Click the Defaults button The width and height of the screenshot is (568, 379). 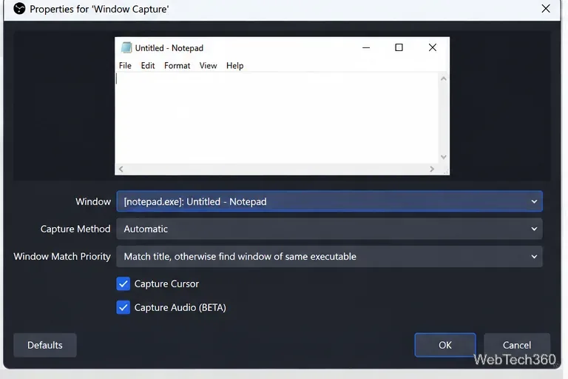(x=45, y=345)
